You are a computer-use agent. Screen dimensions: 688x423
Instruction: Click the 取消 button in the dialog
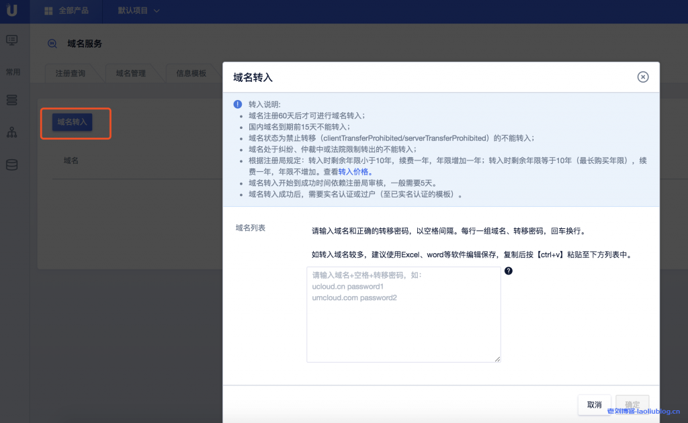tap(594, 404)
